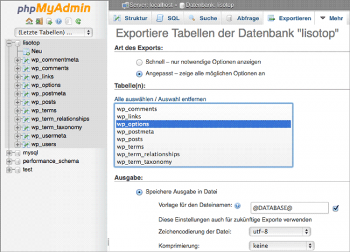Select wp_links in tables list
350x252 pixels.
coord(204,117)
